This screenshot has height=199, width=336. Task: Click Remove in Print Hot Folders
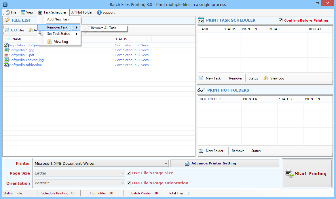point(238,151)
